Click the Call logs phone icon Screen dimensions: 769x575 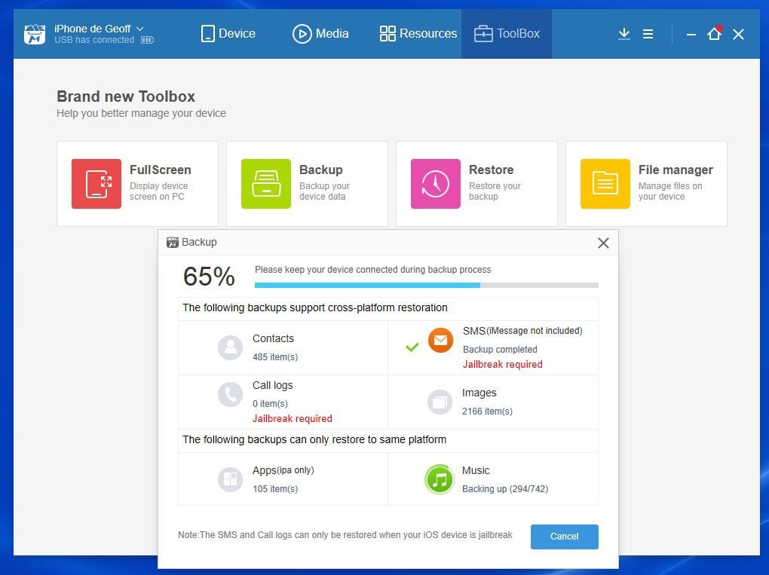click(x=230, y=395)
